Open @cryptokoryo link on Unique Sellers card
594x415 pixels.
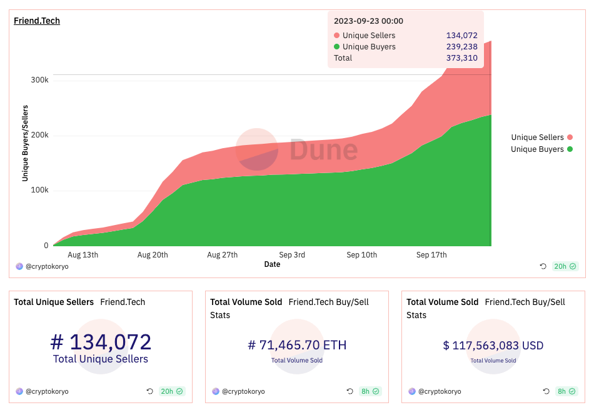tap(47, 391)
